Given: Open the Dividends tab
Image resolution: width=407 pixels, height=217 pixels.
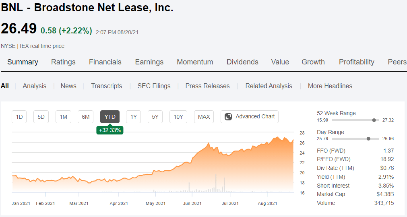Looking at the screenshot, I should (242, 62).
